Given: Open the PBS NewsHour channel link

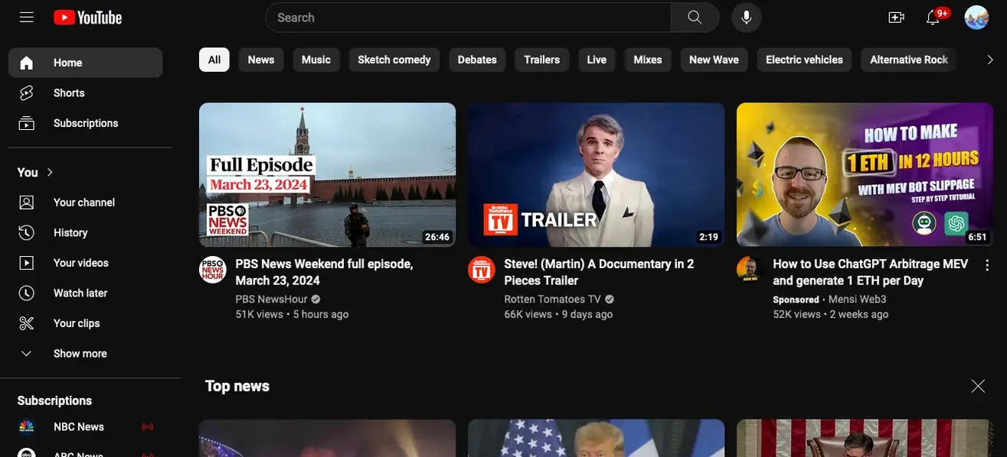Looking at the screenshot, I should [271, 299].
